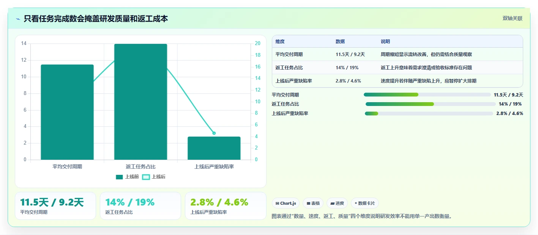Click the icon inside 表格 chip
538x235 pixels.
pos(308,203)
